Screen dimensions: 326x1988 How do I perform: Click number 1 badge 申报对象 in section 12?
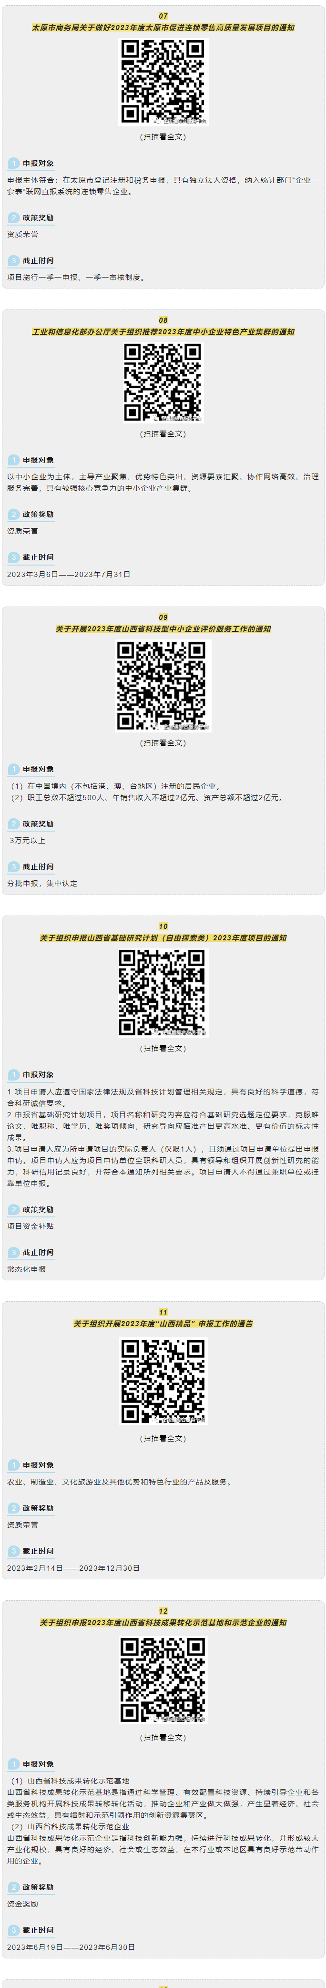13,1764
